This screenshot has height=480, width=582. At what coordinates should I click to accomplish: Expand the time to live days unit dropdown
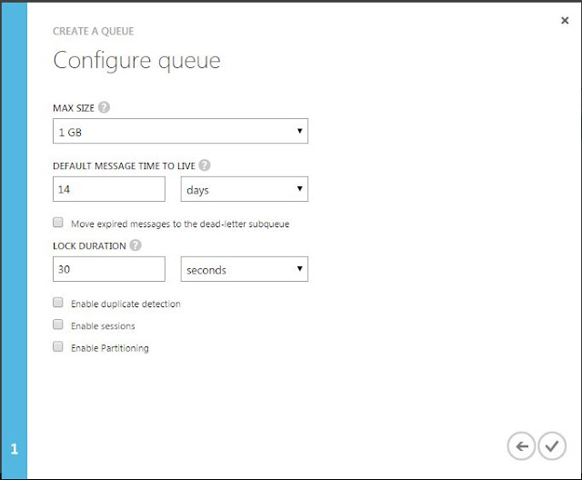tap(244, 189)
